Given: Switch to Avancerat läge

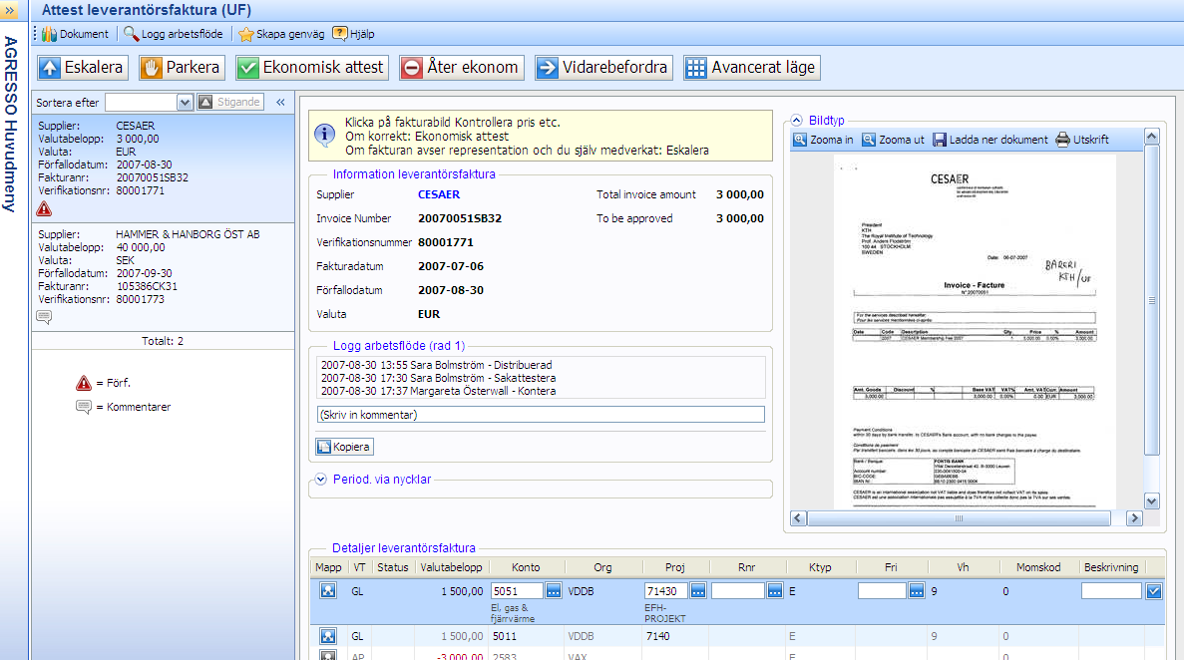Looking at the screenshot, I should [751, 67].
